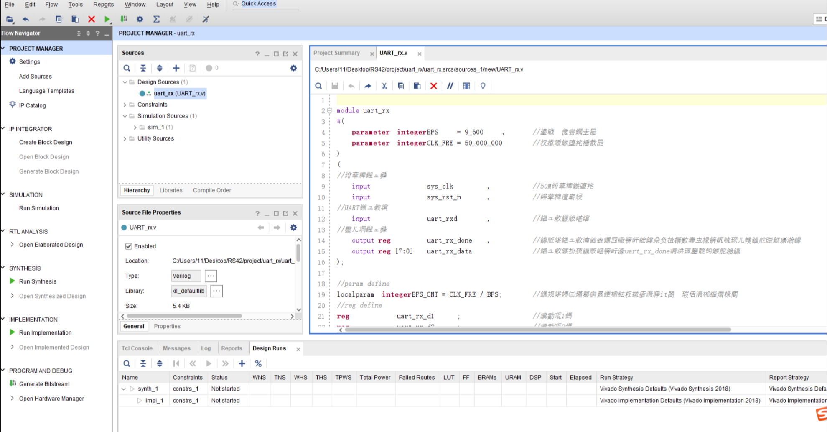Viewport: 827px width, 432px height.
Task: Open the Tools menu
Action: (76, 5)
